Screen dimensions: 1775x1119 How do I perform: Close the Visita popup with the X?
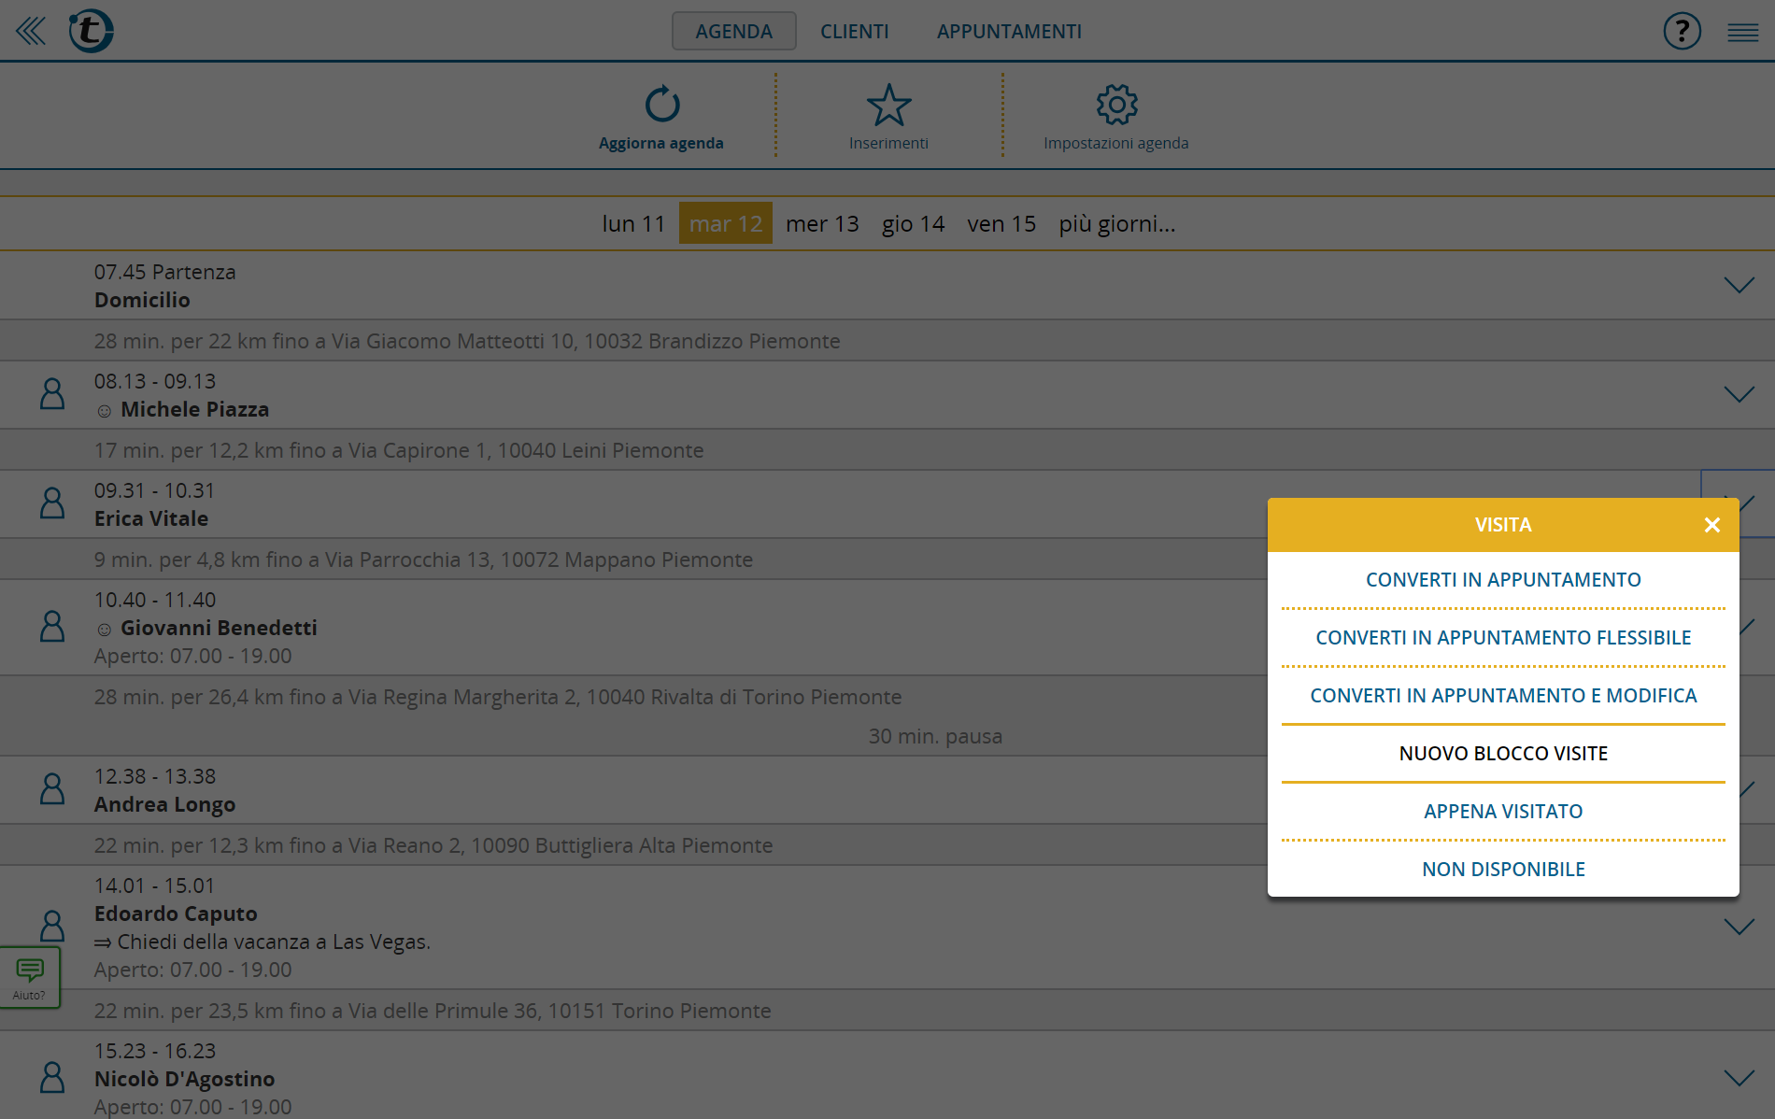[x=1712, y=524]
